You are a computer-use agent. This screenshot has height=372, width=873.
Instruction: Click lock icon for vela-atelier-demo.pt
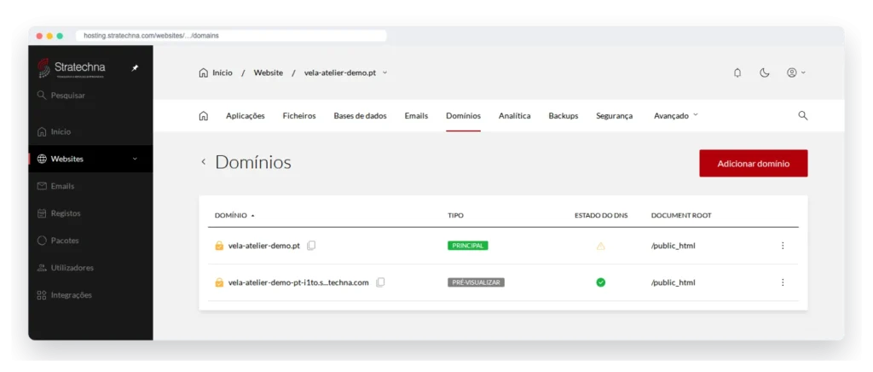(219, 246)
